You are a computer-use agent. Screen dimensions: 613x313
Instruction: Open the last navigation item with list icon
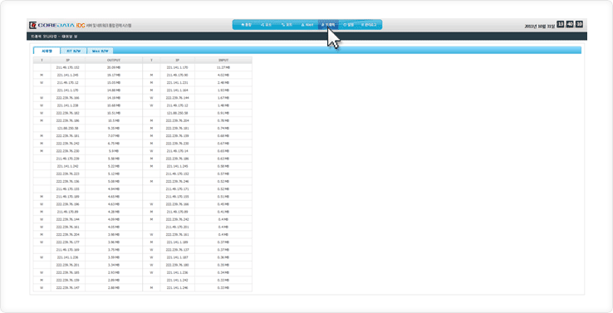(368, 25)
